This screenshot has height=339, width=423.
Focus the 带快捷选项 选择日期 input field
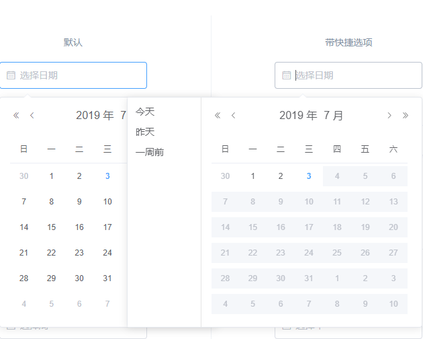(x=348, y=75)
